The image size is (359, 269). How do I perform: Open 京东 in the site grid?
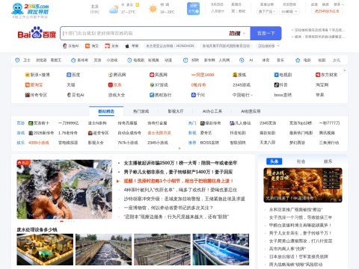point(114,85)
